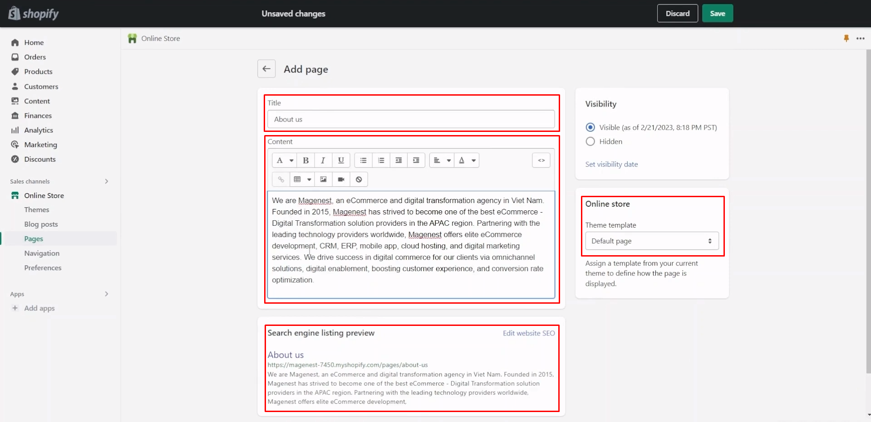
Task: Click the Orders inbox icon
Action: [x=15, y=57]
